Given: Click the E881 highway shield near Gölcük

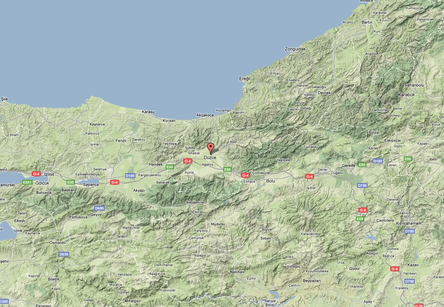Looking at the screenshot, I should pos(27,182).
